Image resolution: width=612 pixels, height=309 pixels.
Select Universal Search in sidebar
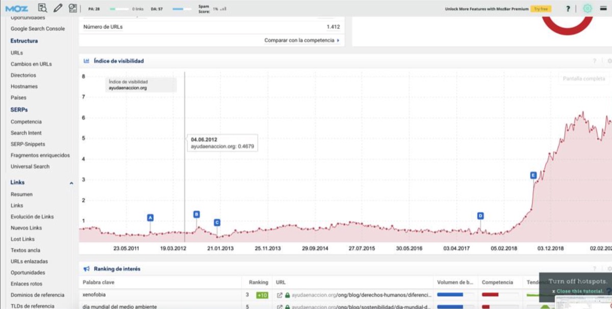click(x=30, y=166)
